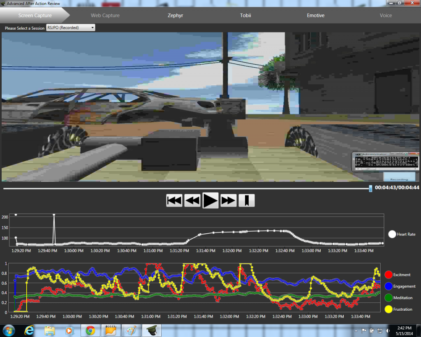Switch to the Zephyr tab

tap(175, 15)
